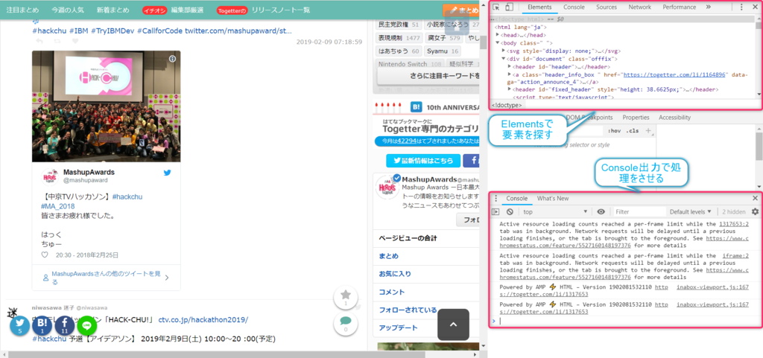Clear the console icon
This screenshot has height=358, width=763.
click(x=510, y=212)
